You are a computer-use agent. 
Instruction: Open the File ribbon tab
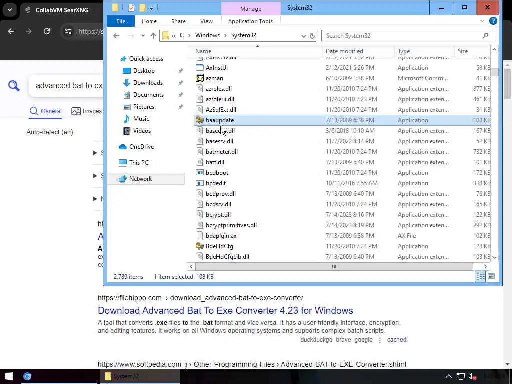(121, 21)
